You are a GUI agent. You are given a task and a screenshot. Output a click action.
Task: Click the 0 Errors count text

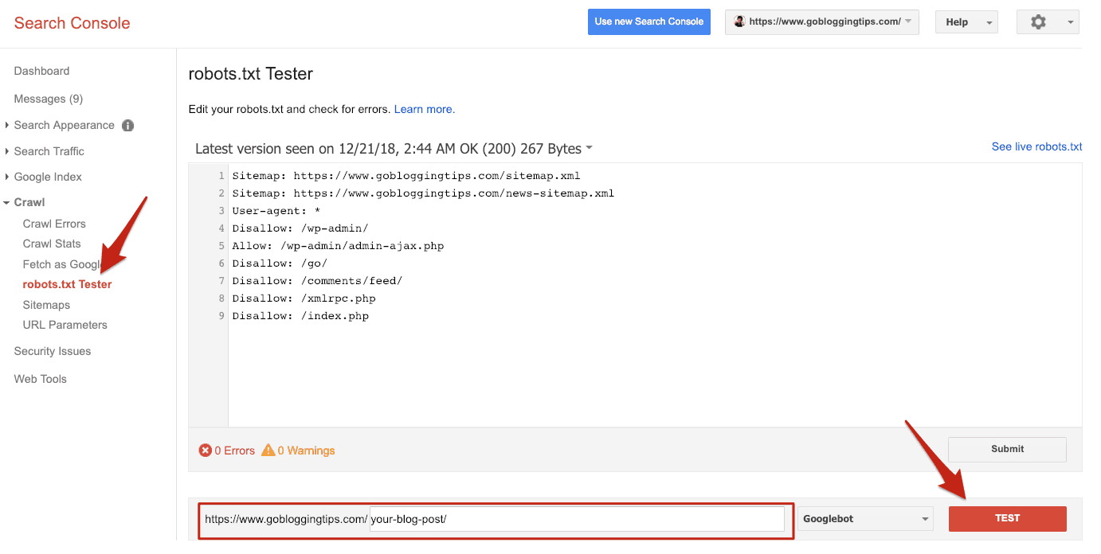(x=235, y=451)
